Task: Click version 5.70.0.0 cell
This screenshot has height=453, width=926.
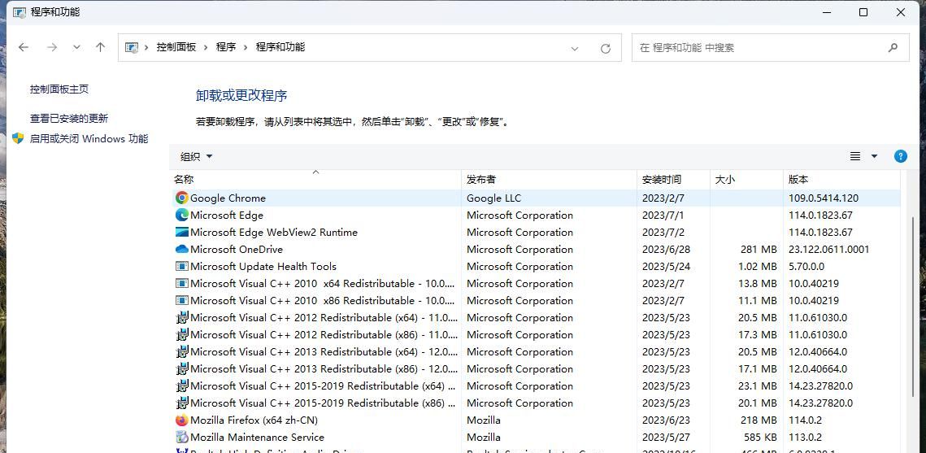Action: 806,267
